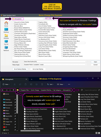101x137 pixels.
Task: Click Open button in Synplant dialog
Action: click(x=96, y=62)
